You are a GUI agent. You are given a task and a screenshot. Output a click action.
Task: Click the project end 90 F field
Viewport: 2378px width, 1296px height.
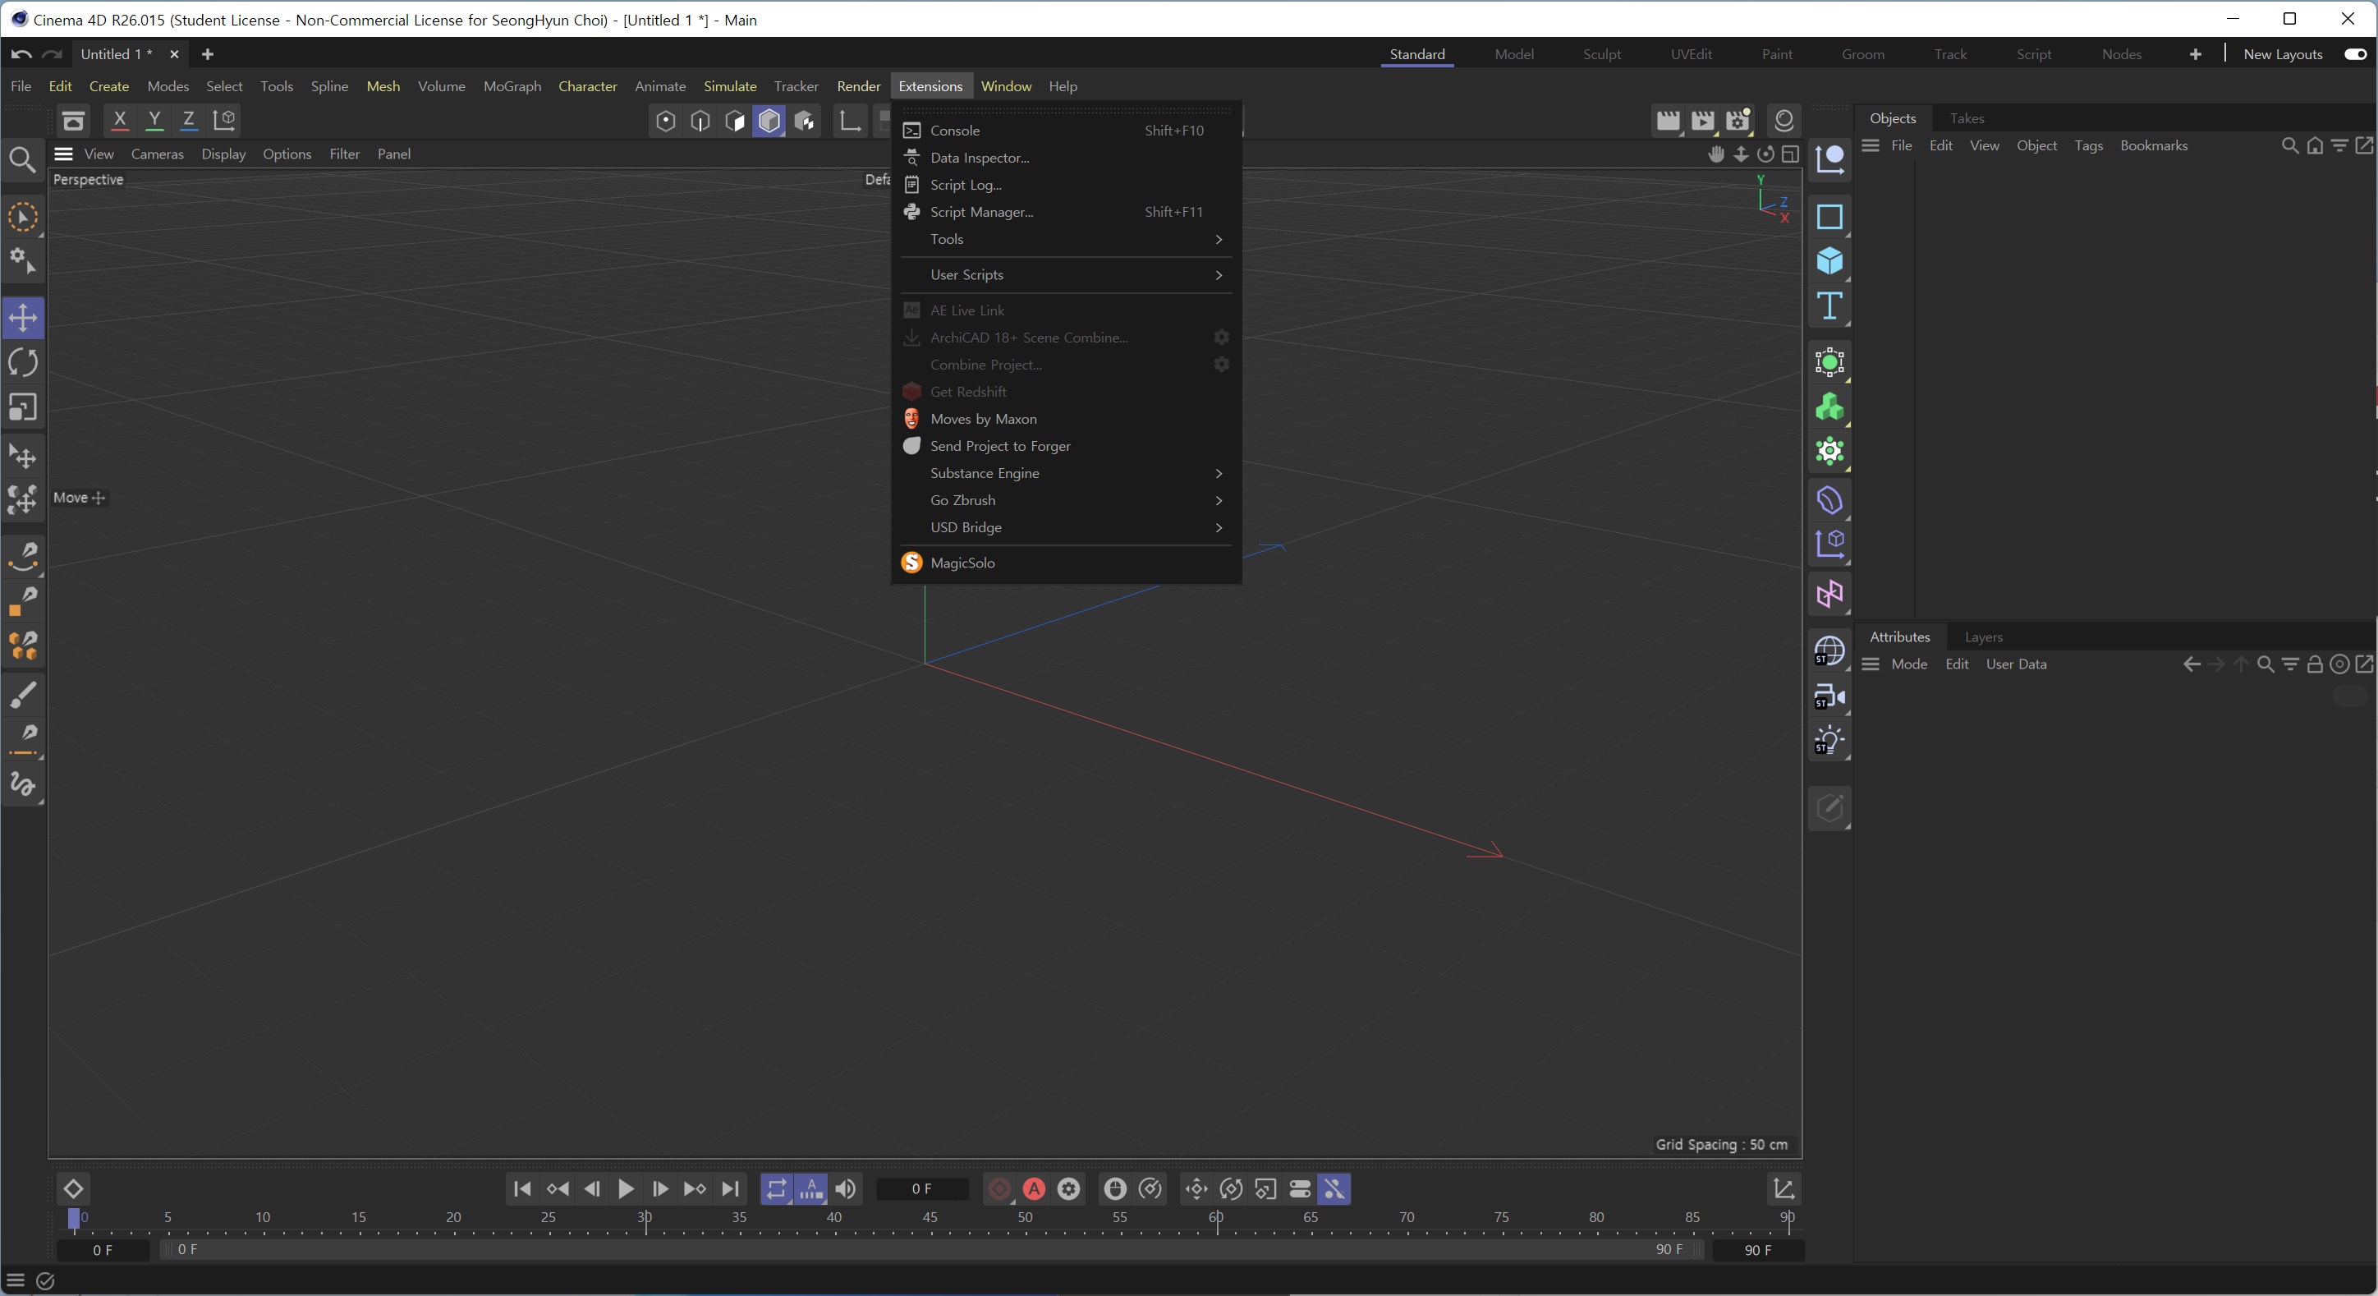click(1758, 1250)
